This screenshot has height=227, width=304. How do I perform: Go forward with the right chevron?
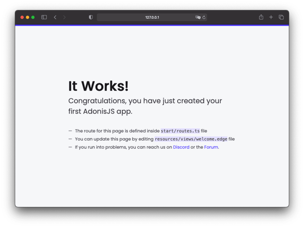pyautogui.click(x=64, y=17)
